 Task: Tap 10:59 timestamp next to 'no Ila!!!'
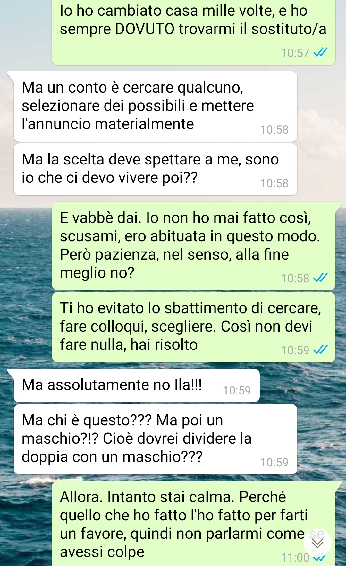click(237, 390)
